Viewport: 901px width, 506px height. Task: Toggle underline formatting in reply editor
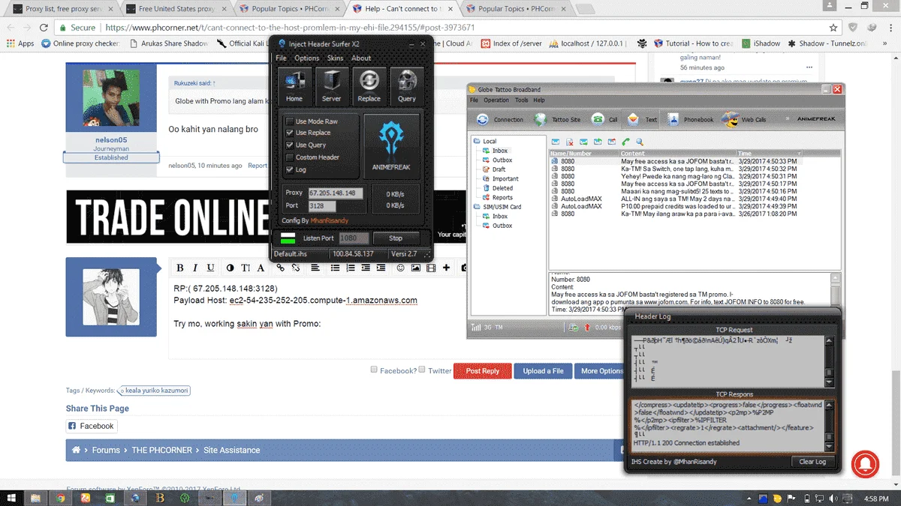210,268
